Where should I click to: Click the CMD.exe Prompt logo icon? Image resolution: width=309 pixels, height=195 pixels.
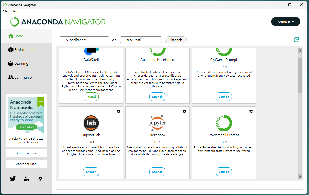pos(224,52)
